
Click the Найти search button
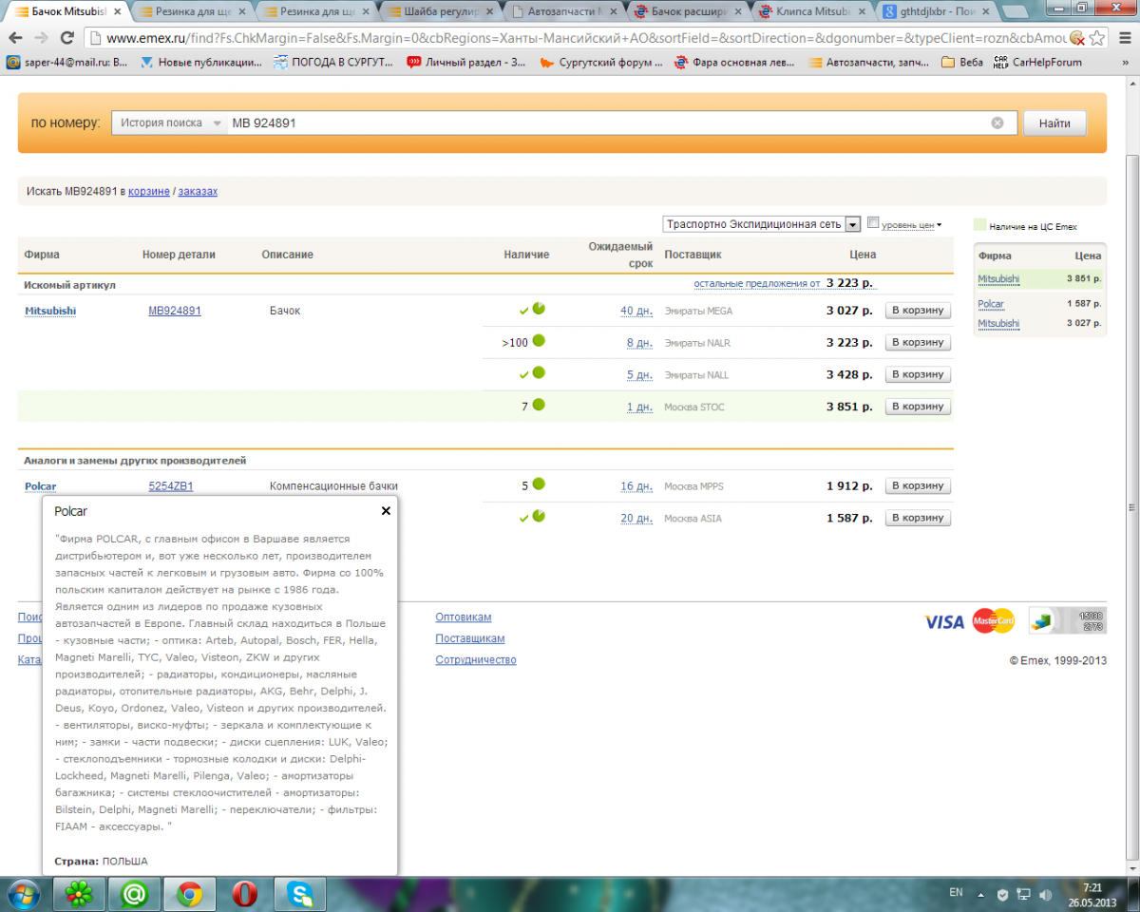tap(1054, 123)
